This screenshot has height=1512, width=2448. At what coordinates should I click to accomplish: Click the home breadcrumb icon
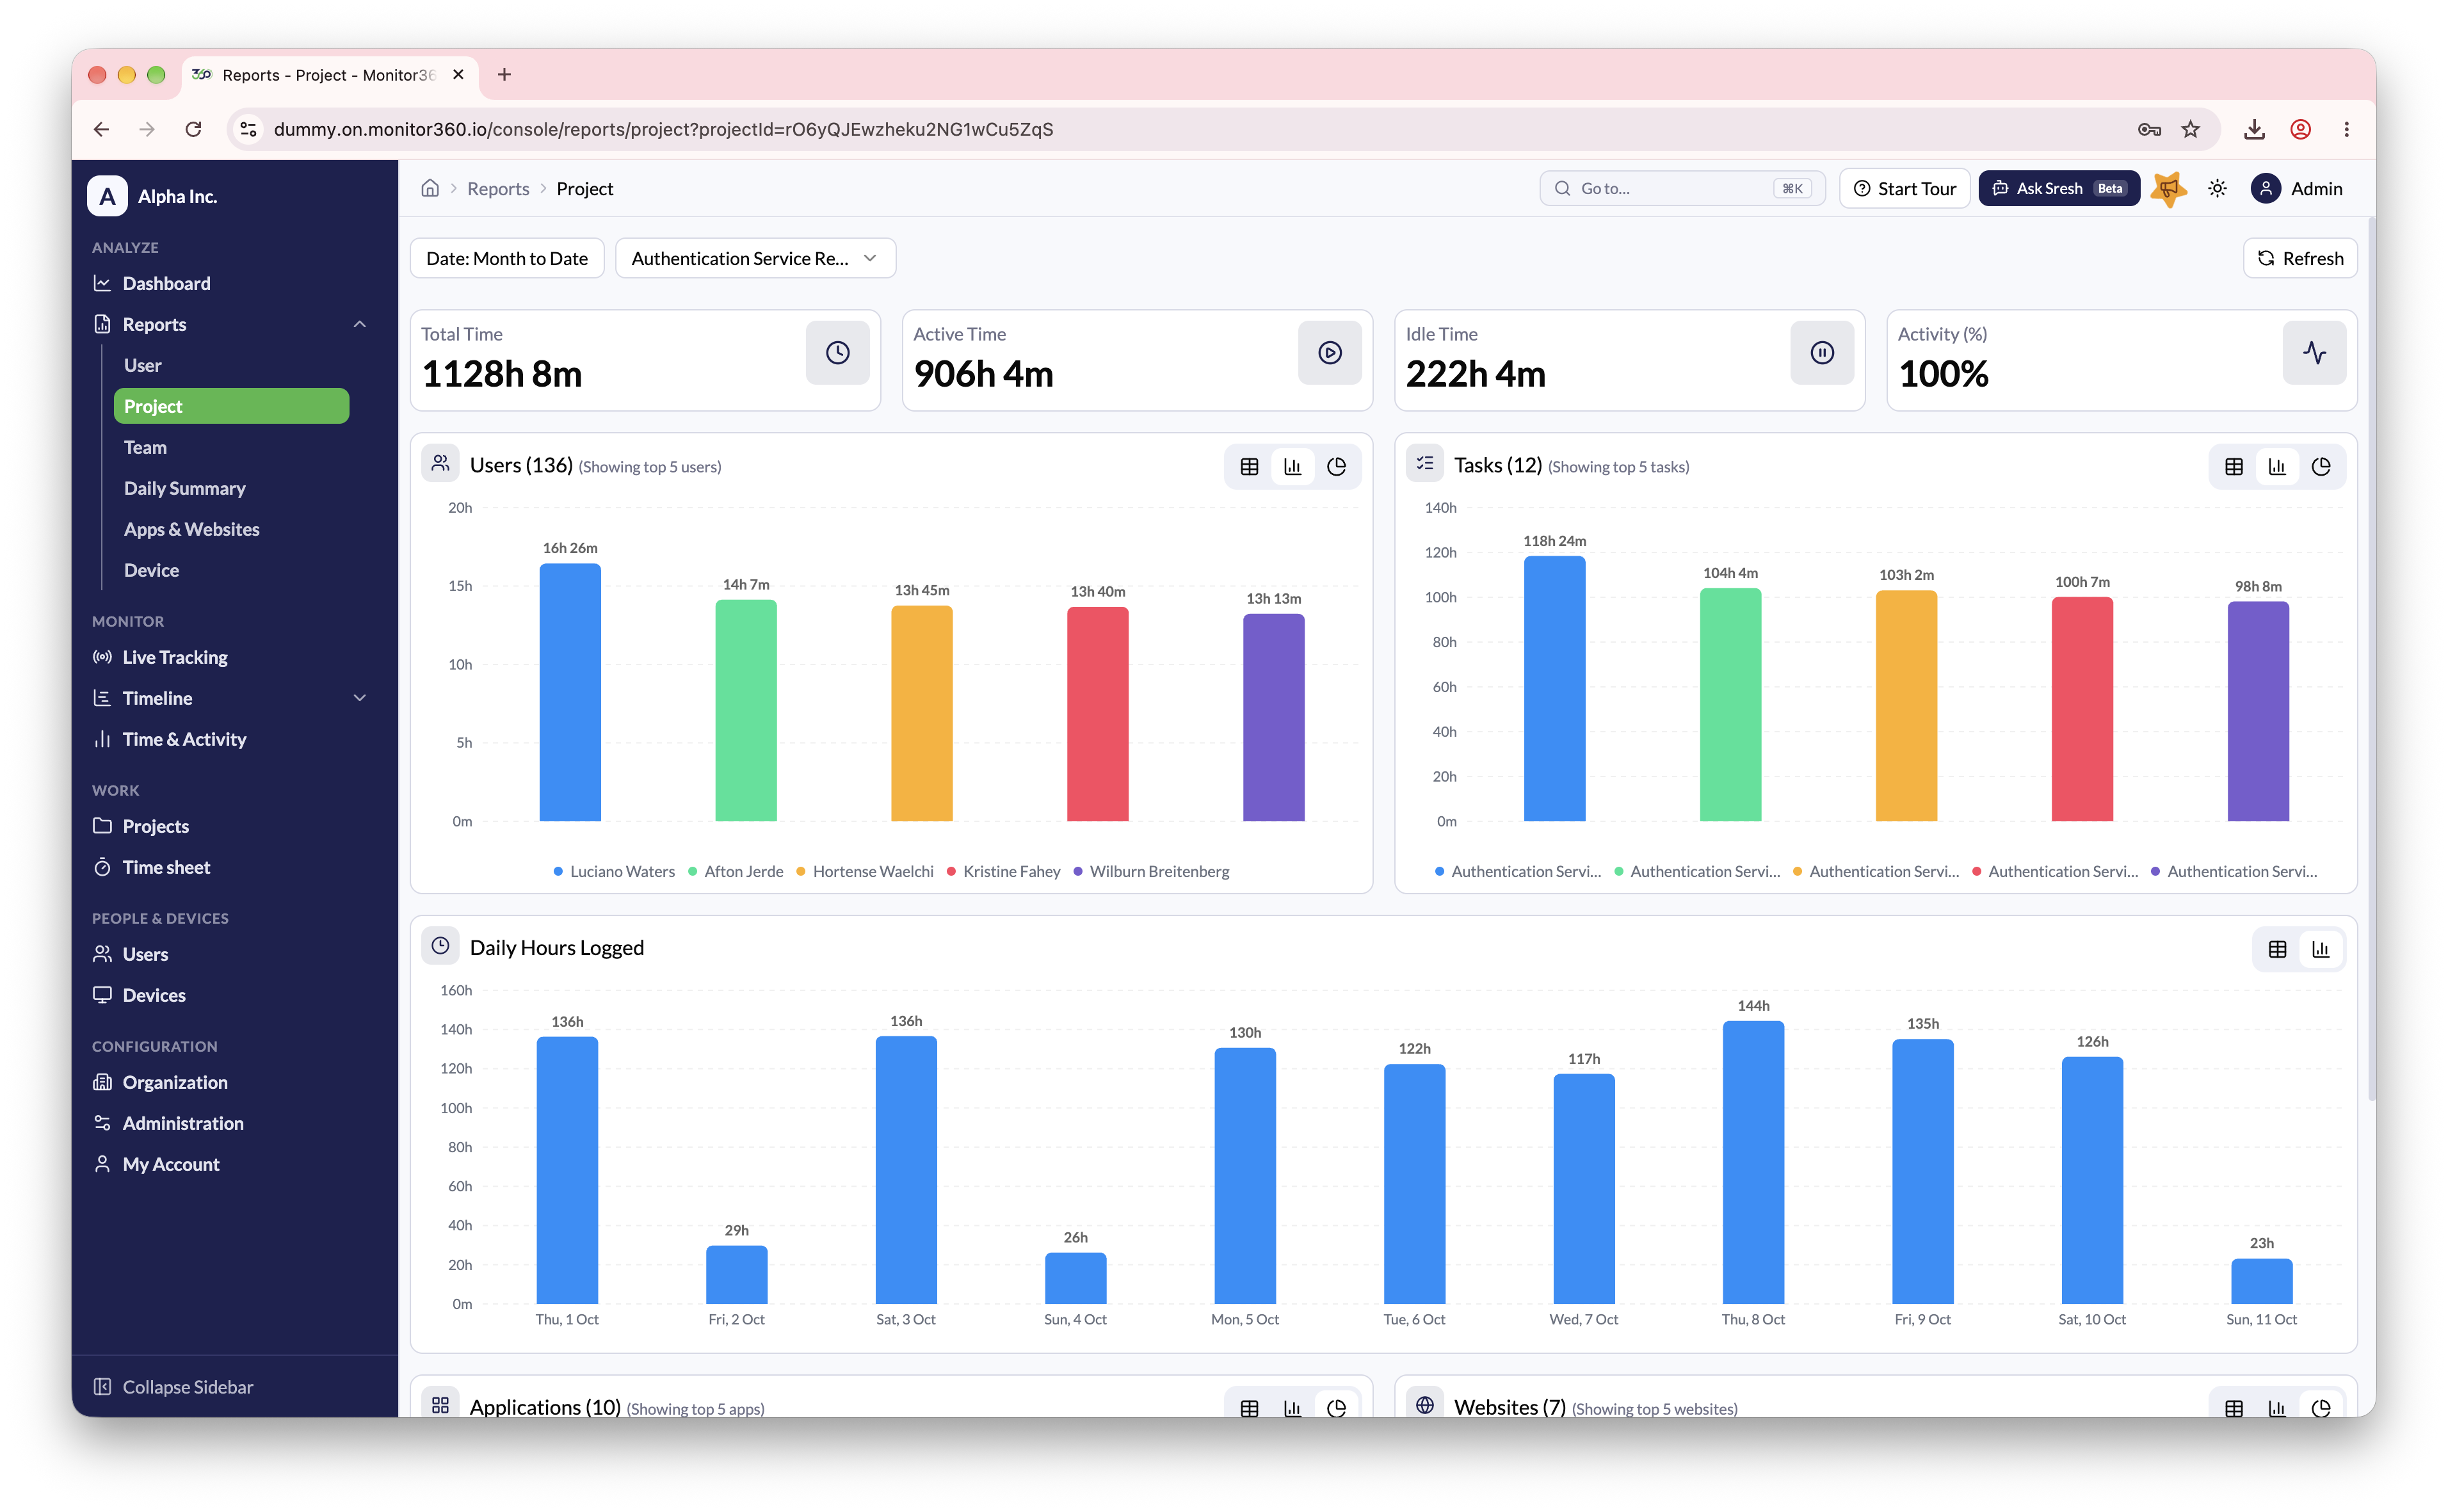point(430,188)
